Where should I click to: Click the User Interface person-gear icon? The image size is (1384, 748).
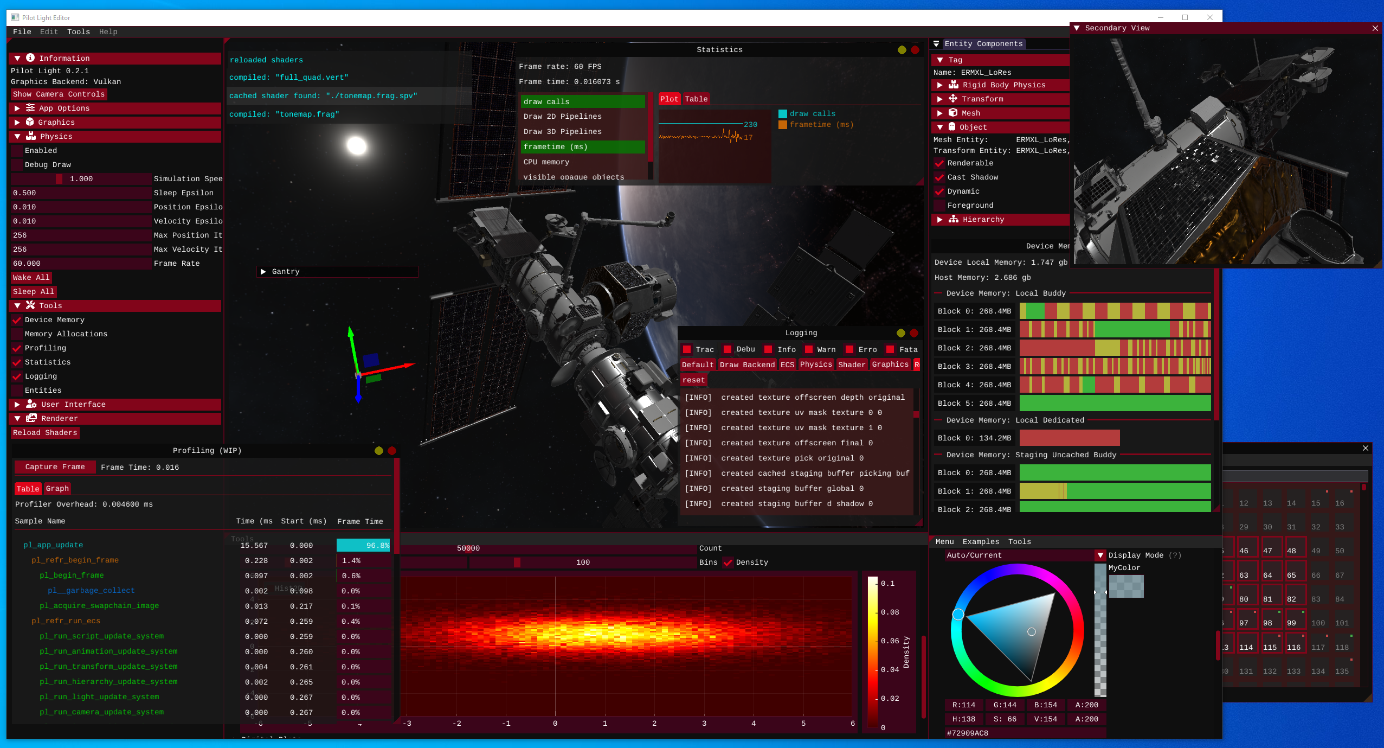[31, 404]
